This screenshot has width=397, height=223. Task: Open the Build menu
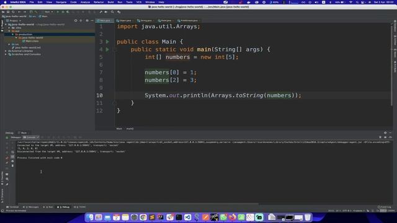click(110, 2)
